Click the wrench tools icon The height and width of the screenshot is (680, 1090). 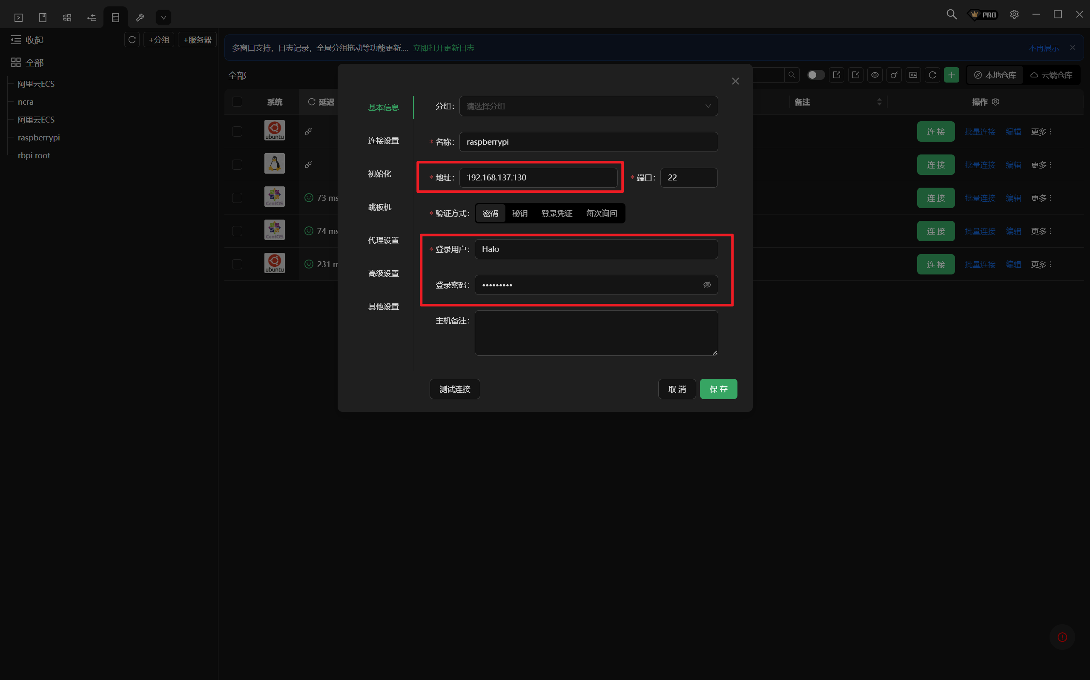coord(140,17)
